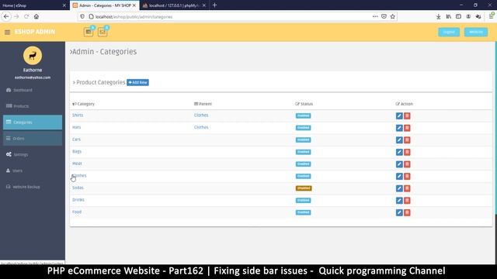Toggle the Enabled status of Food
The width and height of the screenshot is (497, 279).
(303, 212)
